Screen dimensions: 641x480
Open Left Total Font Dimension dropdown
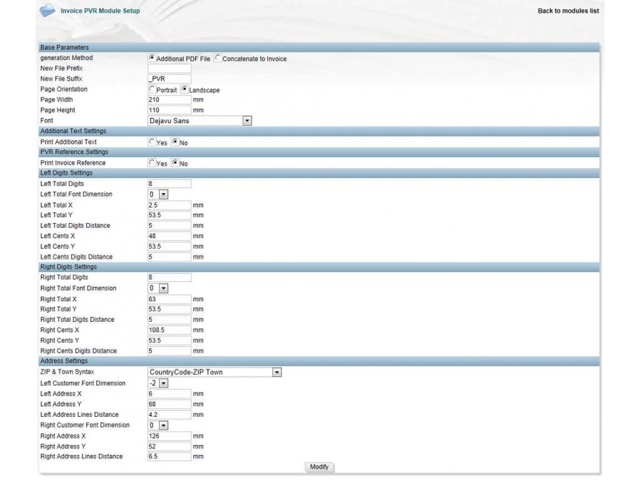pyautogui.click(x=158, y=195)
